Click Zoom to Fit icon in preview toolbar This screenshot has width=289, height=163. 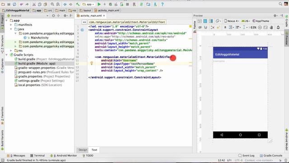point(266,27)
